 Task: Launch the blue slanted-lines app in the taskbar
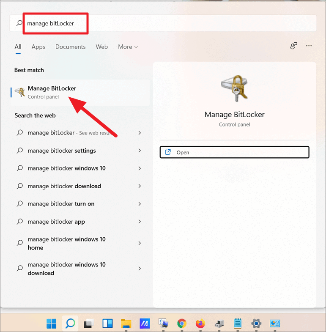point(145,323)
